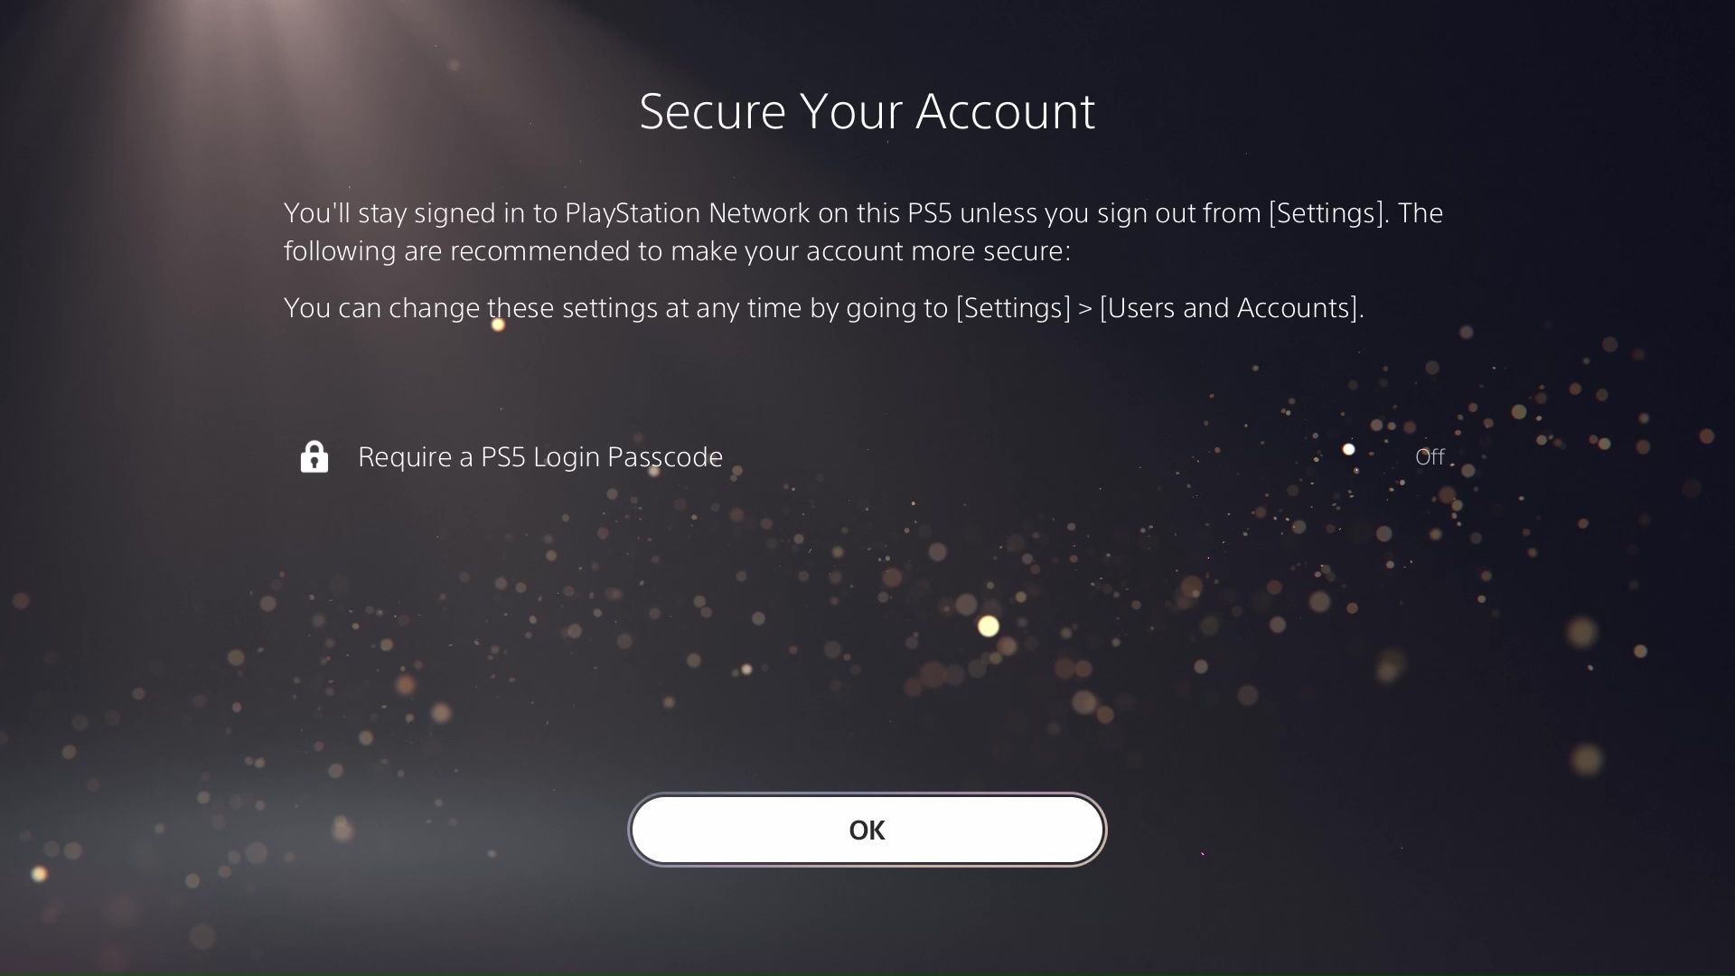Image resolution: width=1735 pixels, height=976 pixels.
Task: Click the padlock icon beside the passcode setting
Action: tap(314, 456)
